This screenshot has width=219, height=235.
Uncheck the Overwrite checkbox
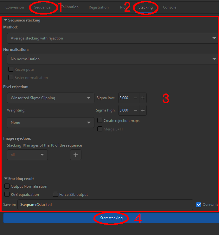[199, 205]
